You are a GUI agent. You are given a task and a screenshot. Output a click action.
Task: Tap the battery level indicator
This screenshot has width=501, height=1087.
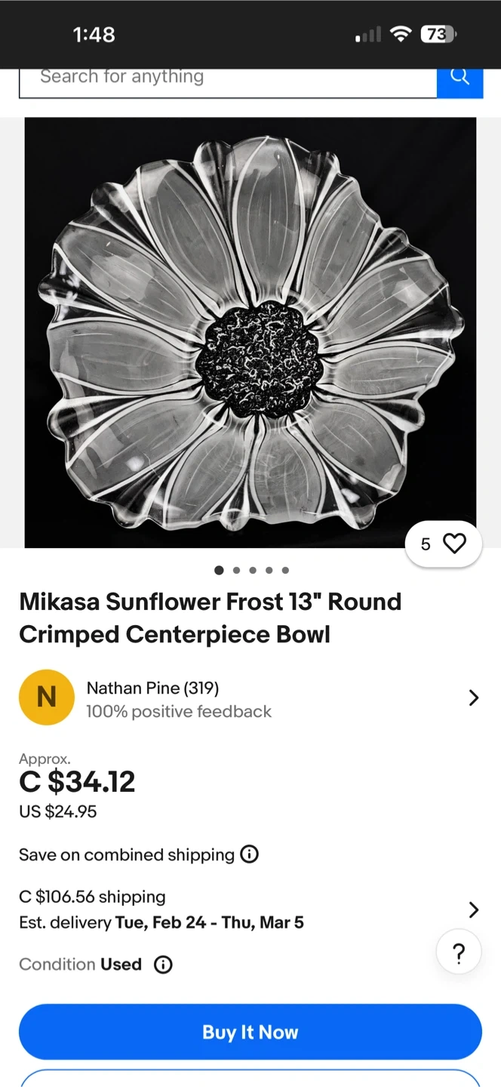(x=438, y=34)
